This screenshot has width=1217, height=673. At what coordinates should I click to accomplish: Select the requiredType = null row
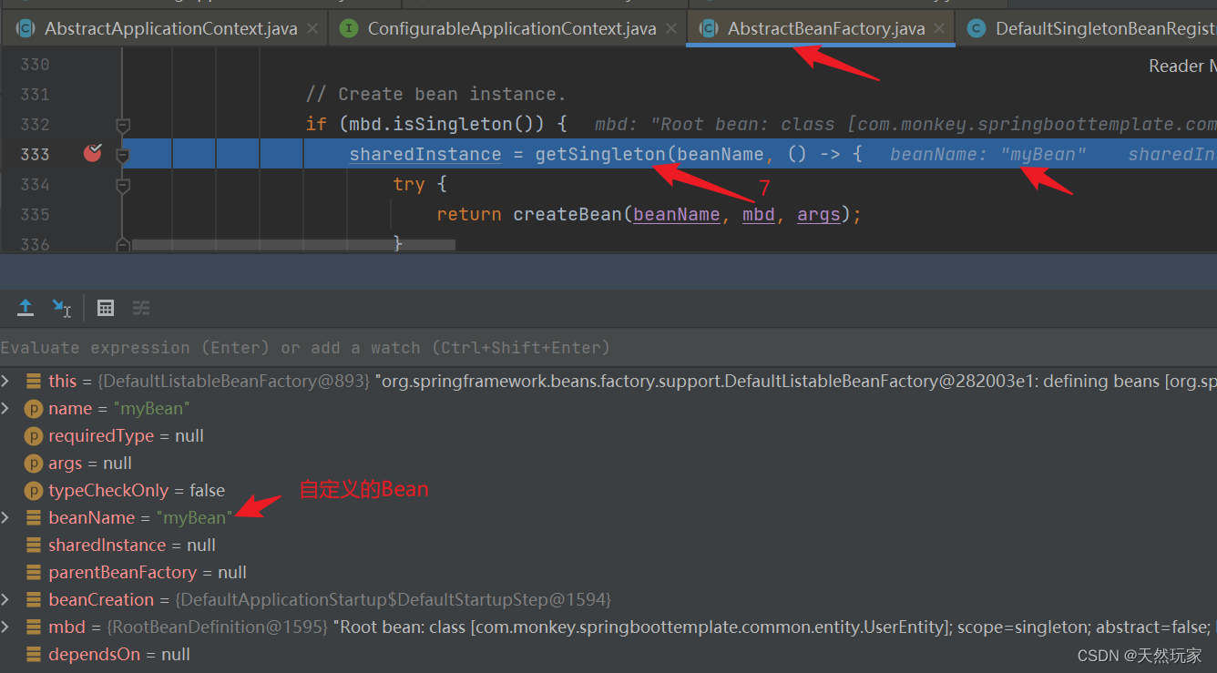(x=608, y=435)
